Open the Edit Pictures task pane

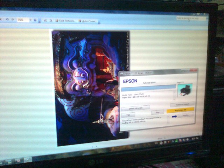click(65, 21)
